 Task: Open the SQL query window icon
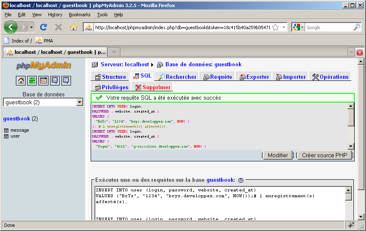pyautogui.click(x=43, y=80)
